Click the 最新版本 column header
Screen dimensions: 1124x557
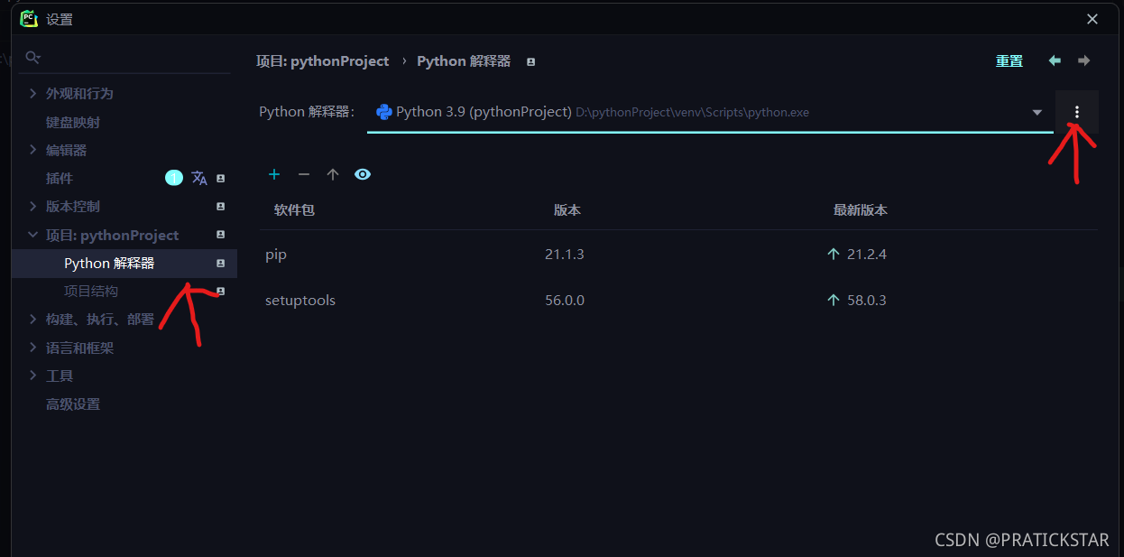[861, 210]
